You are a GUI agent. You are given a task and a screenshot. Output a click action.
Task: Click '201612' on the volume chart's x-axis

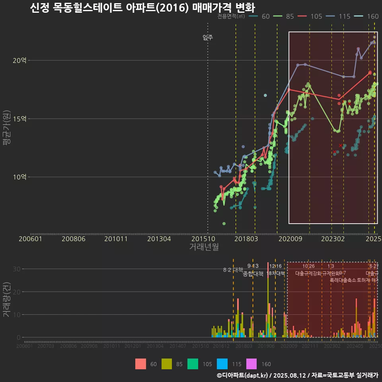[221, 346]
